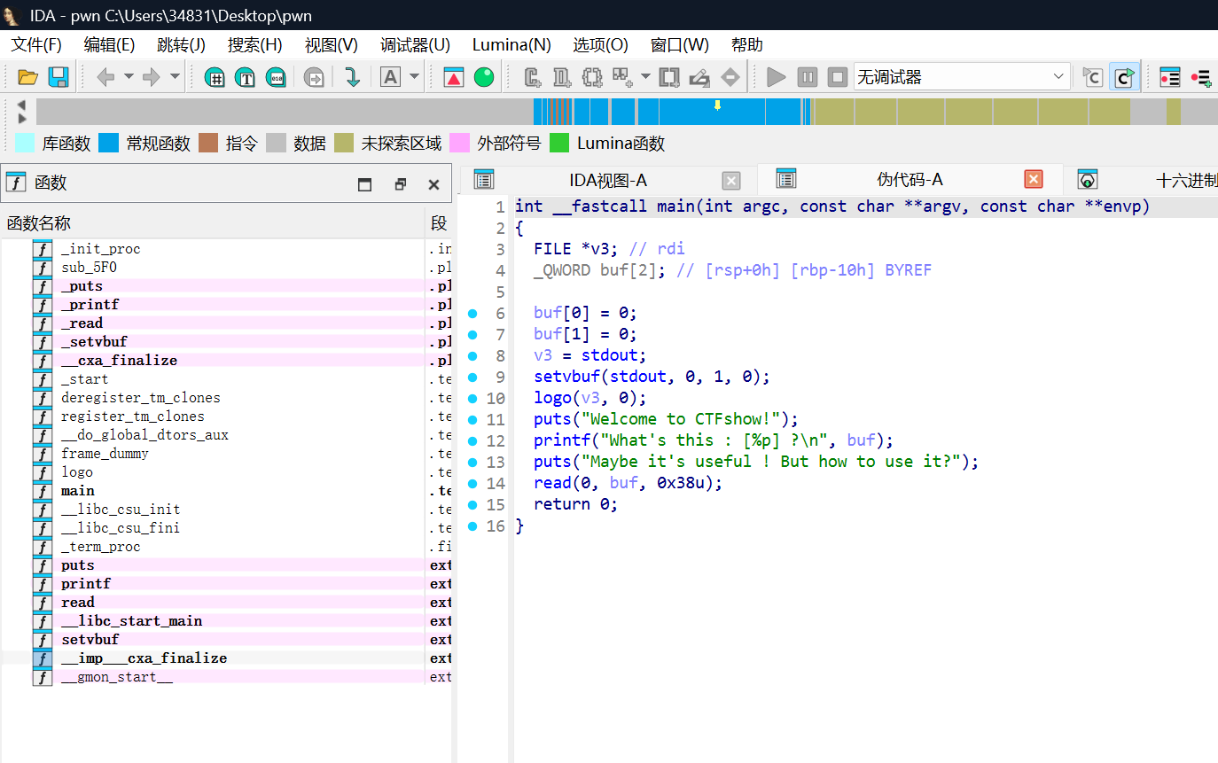Image resolution: width=1218 pixels, height=763 pixels.
Task: Click the gray diamond minus icon
Action: [x=730, y=77]
